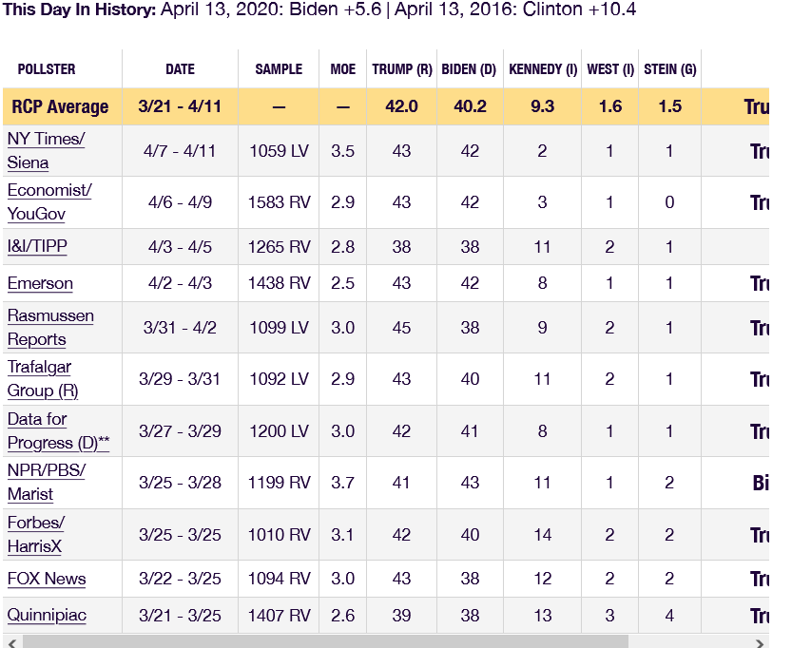Click RCP Average Stein value 1.5

coord(669,106)
